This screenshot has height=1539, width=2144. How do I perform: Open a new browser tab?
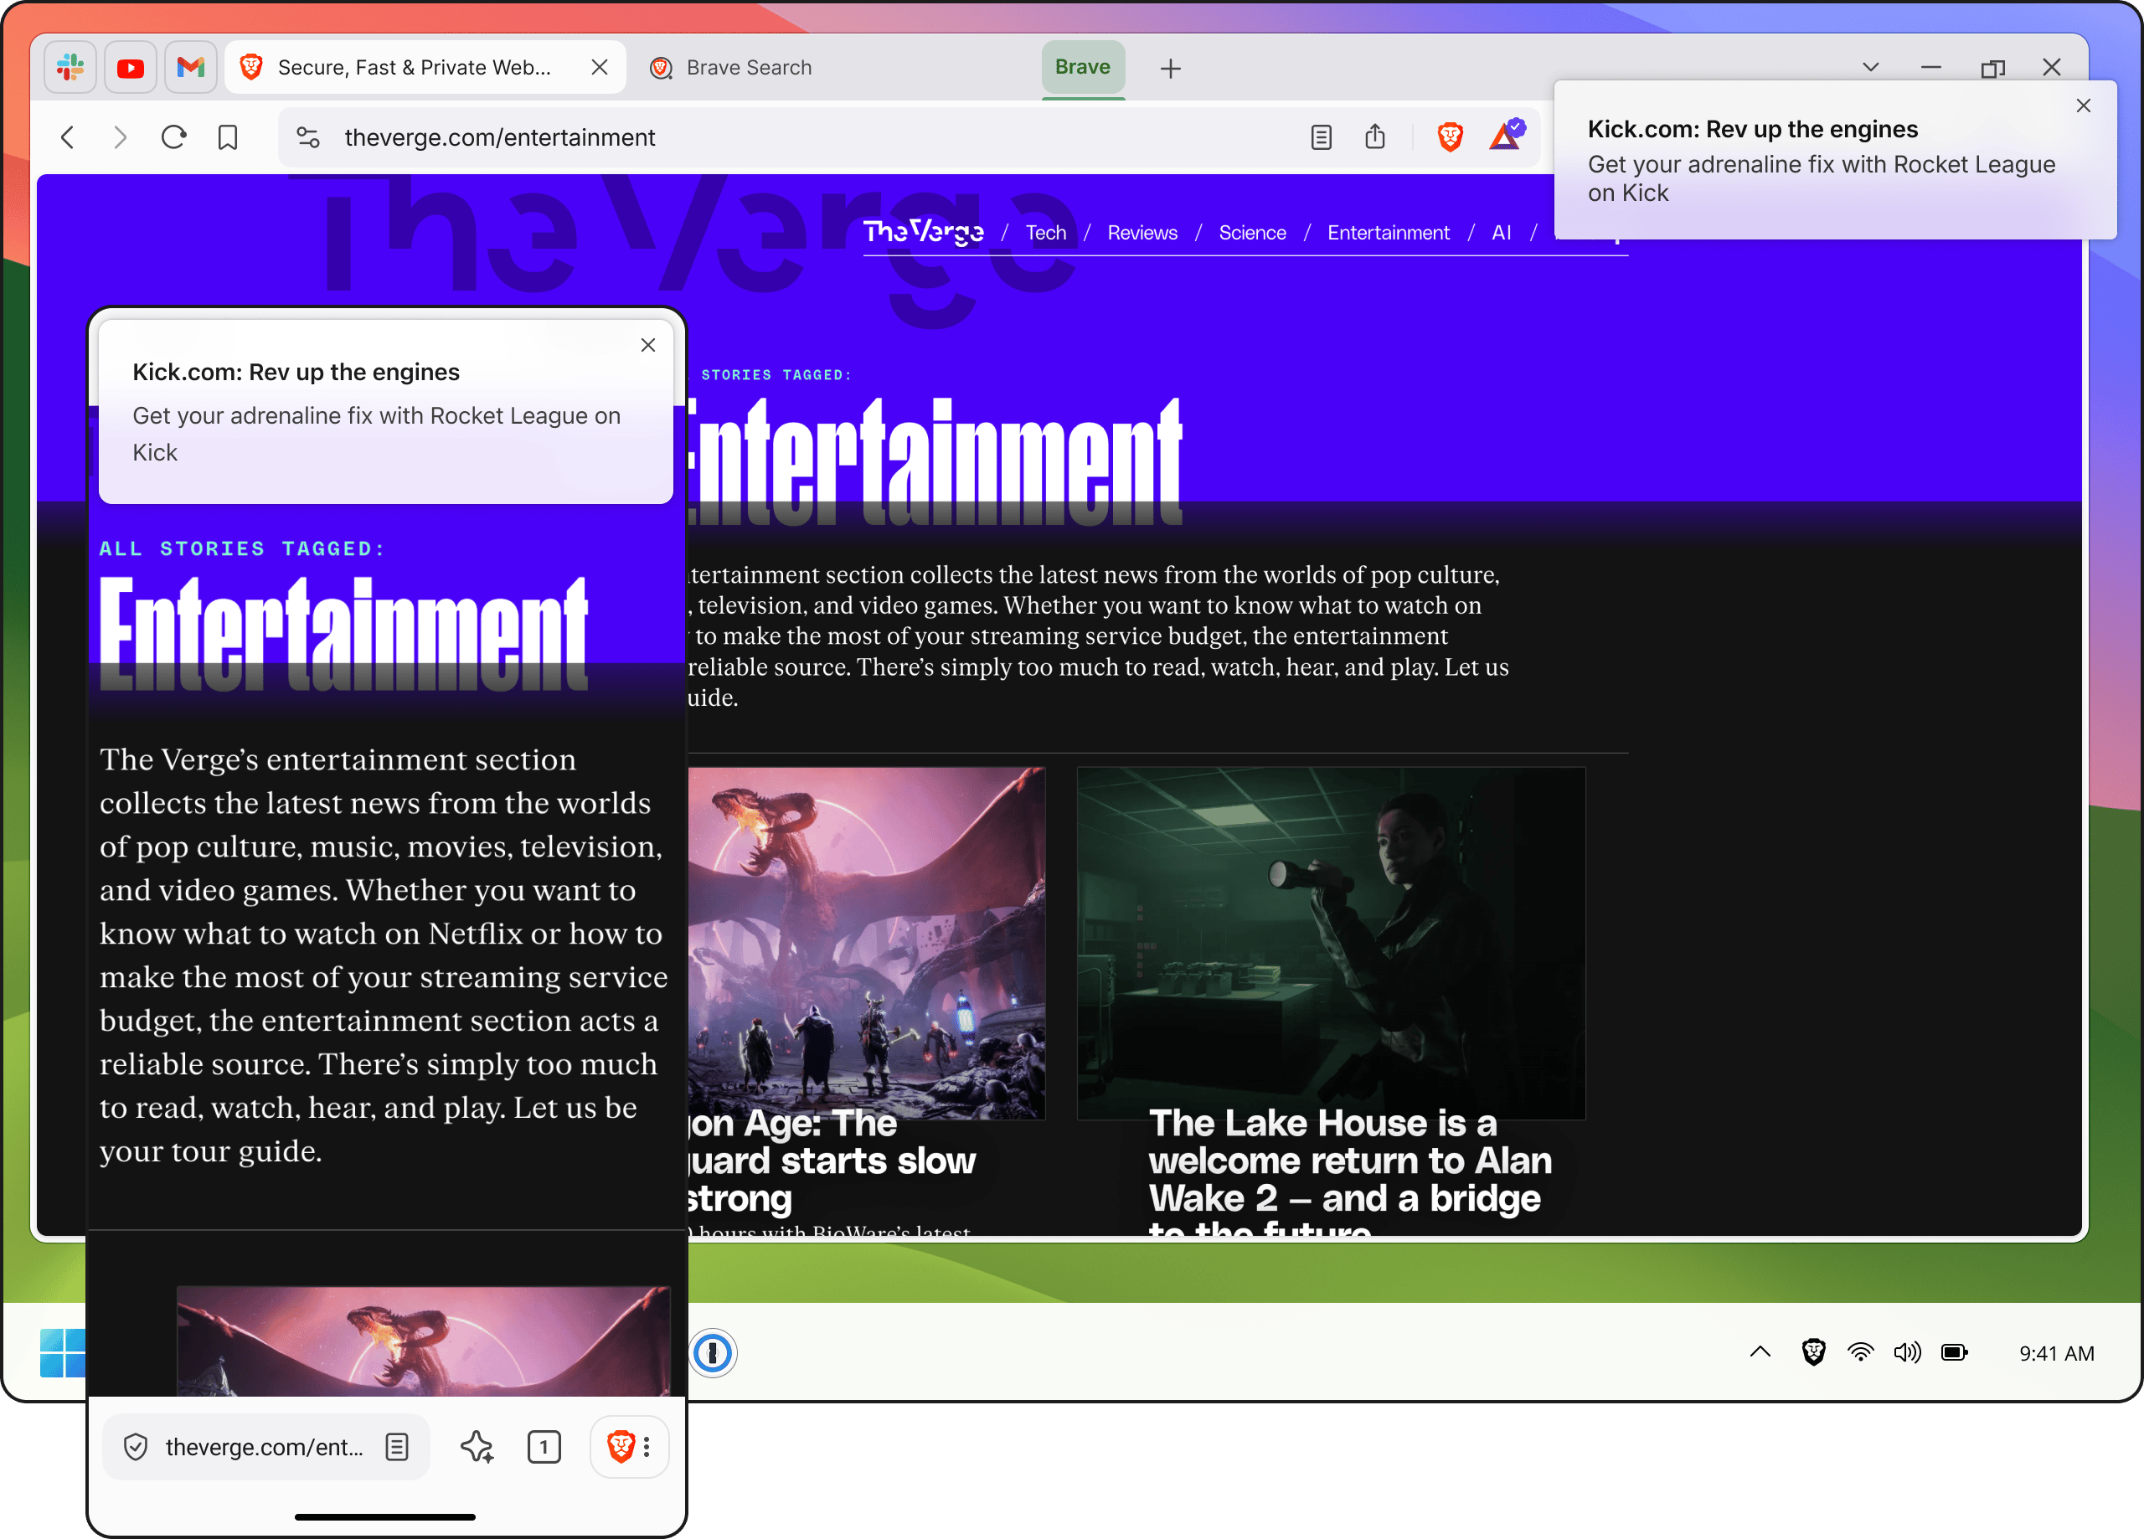(x=1170, y=68)
